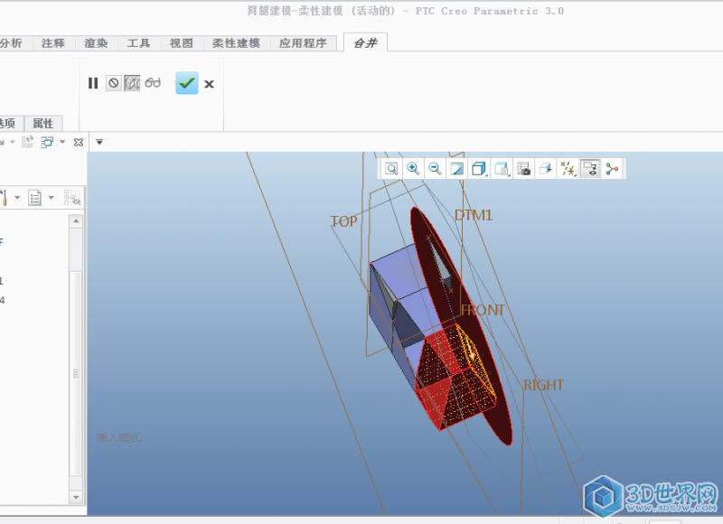Toggle the attached geometry preview mode
The image size is (723, 524).
point(132,83)
